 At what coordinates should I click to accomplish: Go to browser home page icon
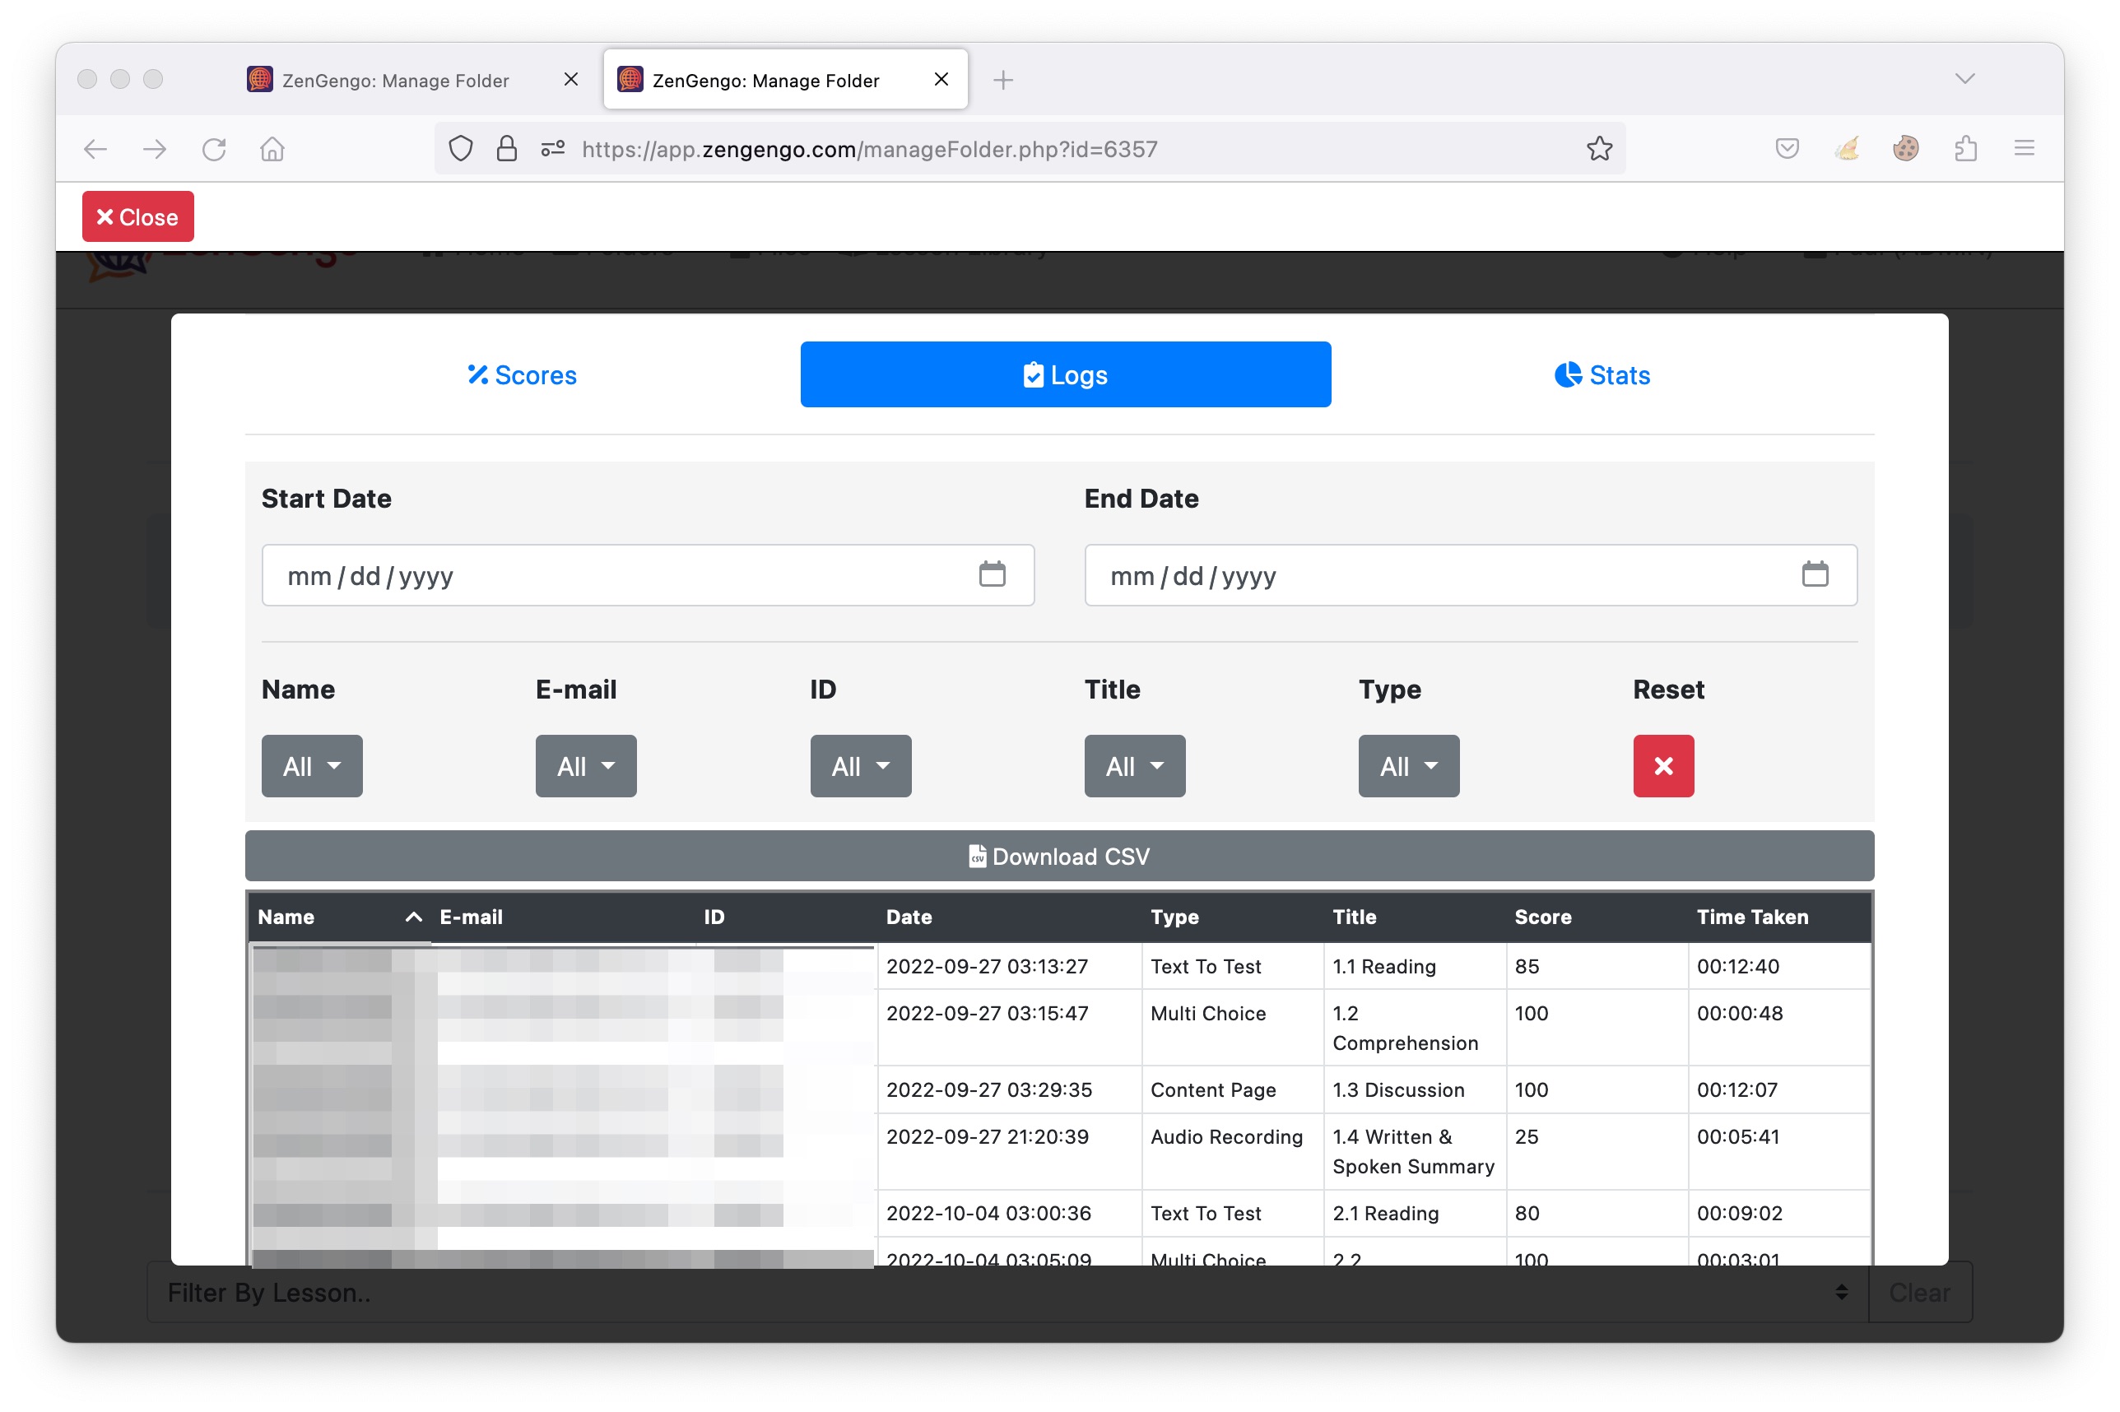tap(272, 149)
